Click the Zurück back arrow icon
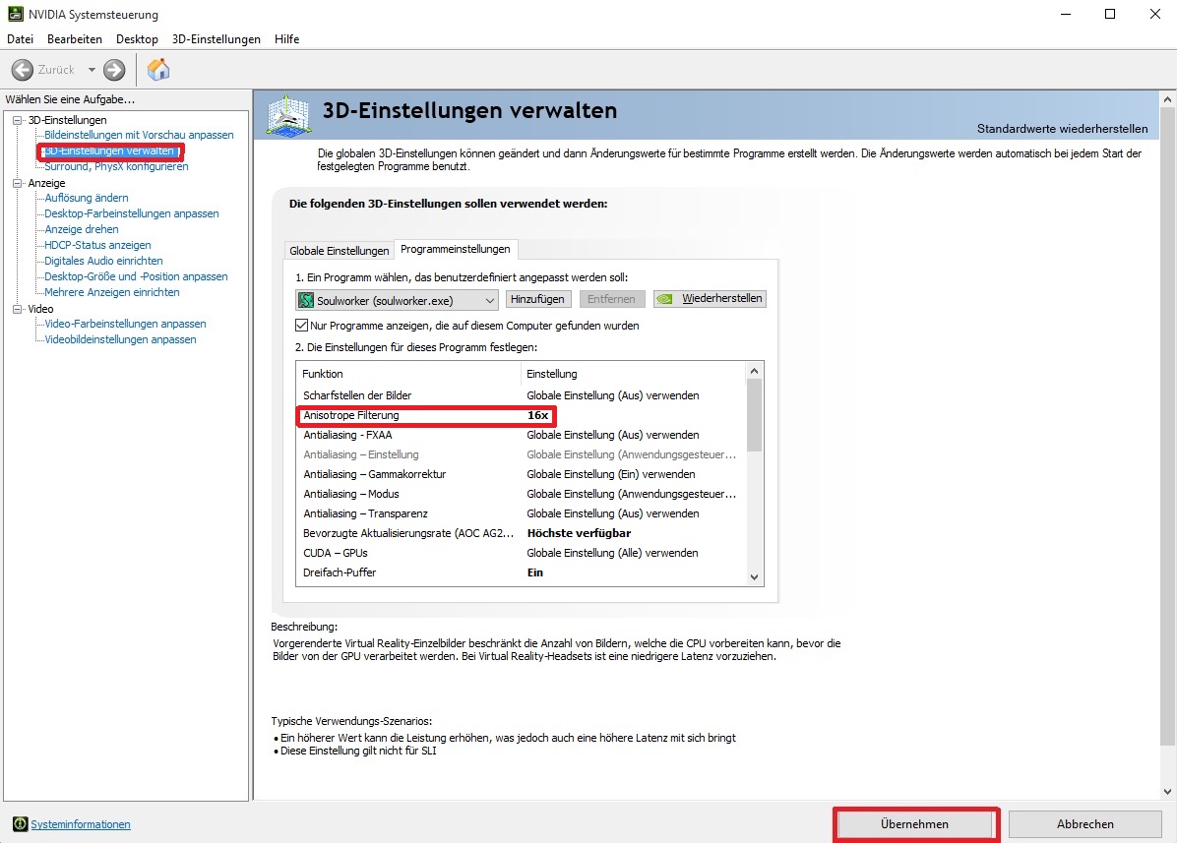This screenshot has height=843, width=1177. click(x=23, y=70)
